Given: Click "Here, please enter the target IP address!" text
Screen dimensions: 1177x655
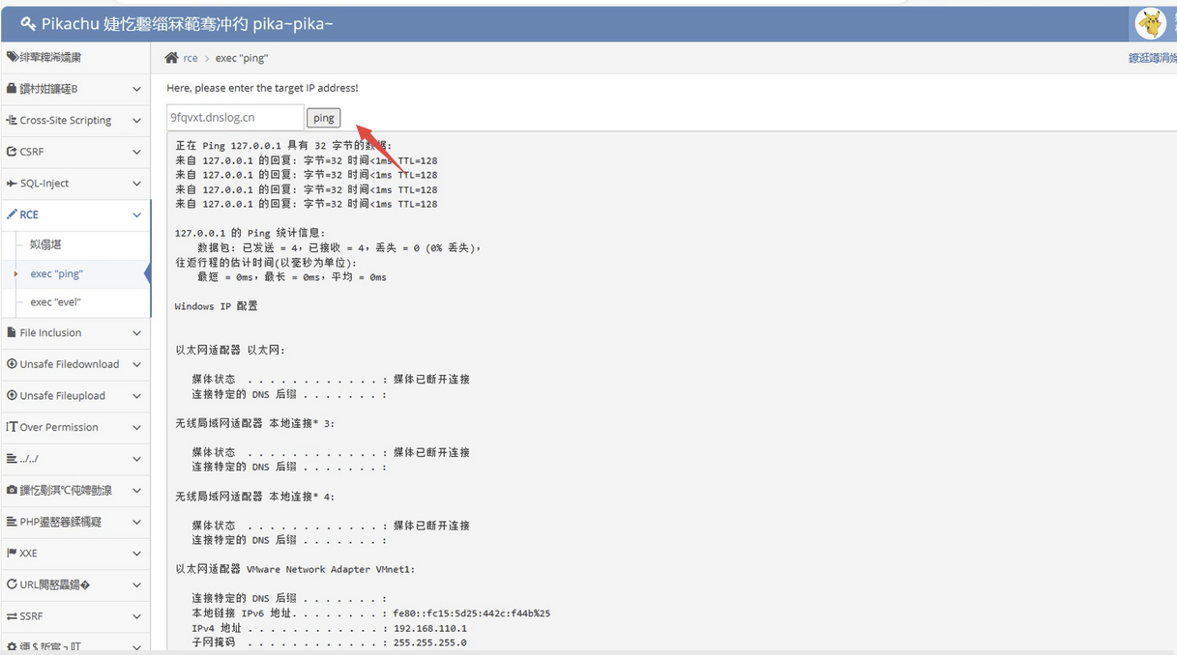Looking at the screenshot, I should tap(262, 88).
